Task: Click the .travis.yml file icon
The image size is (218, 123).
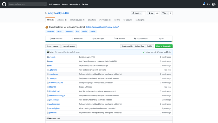Action: click(x=48, y=79)
